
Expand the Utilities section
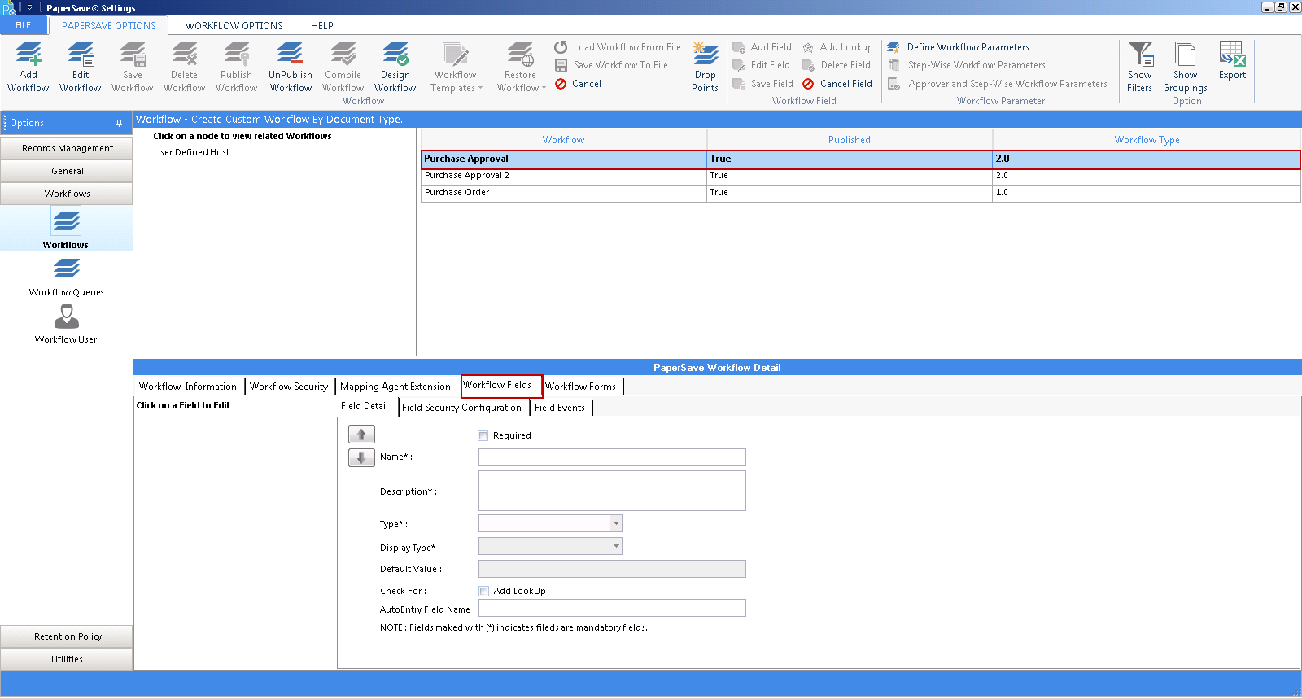(x=67, y=659)
